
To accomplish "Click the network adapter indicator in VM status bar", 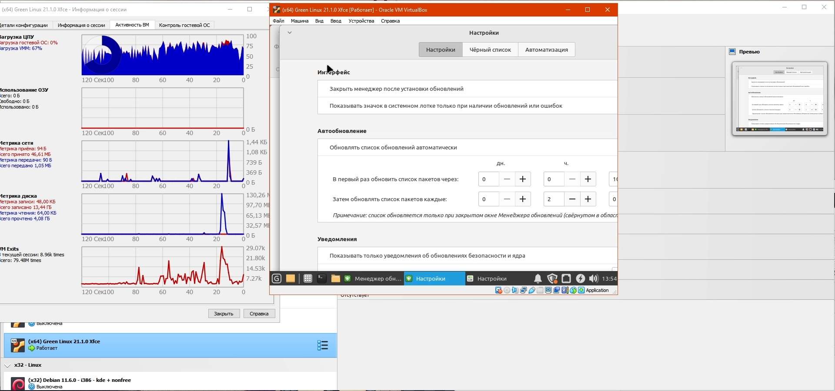I will click(x=524, y=291).
